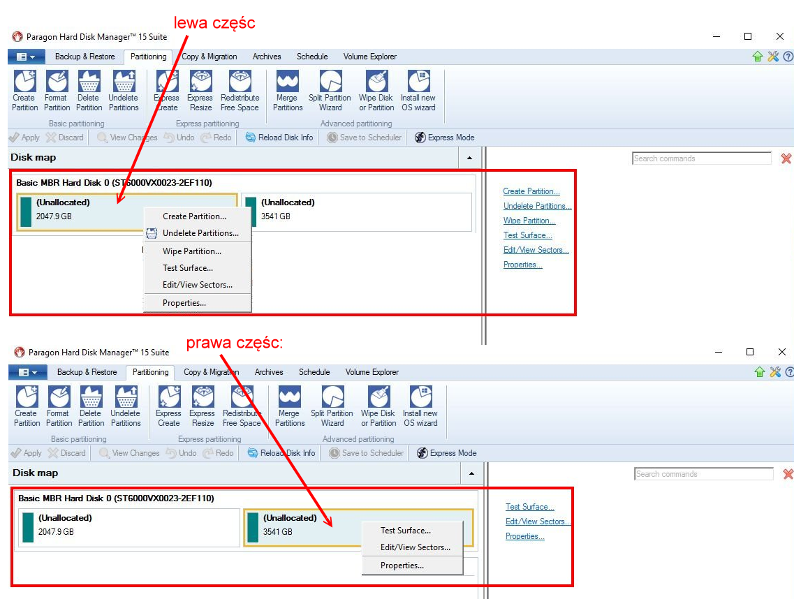Collapse Disk map panel in lower window
This screenshot has width=794, height=599.
(x=471, y=473)
